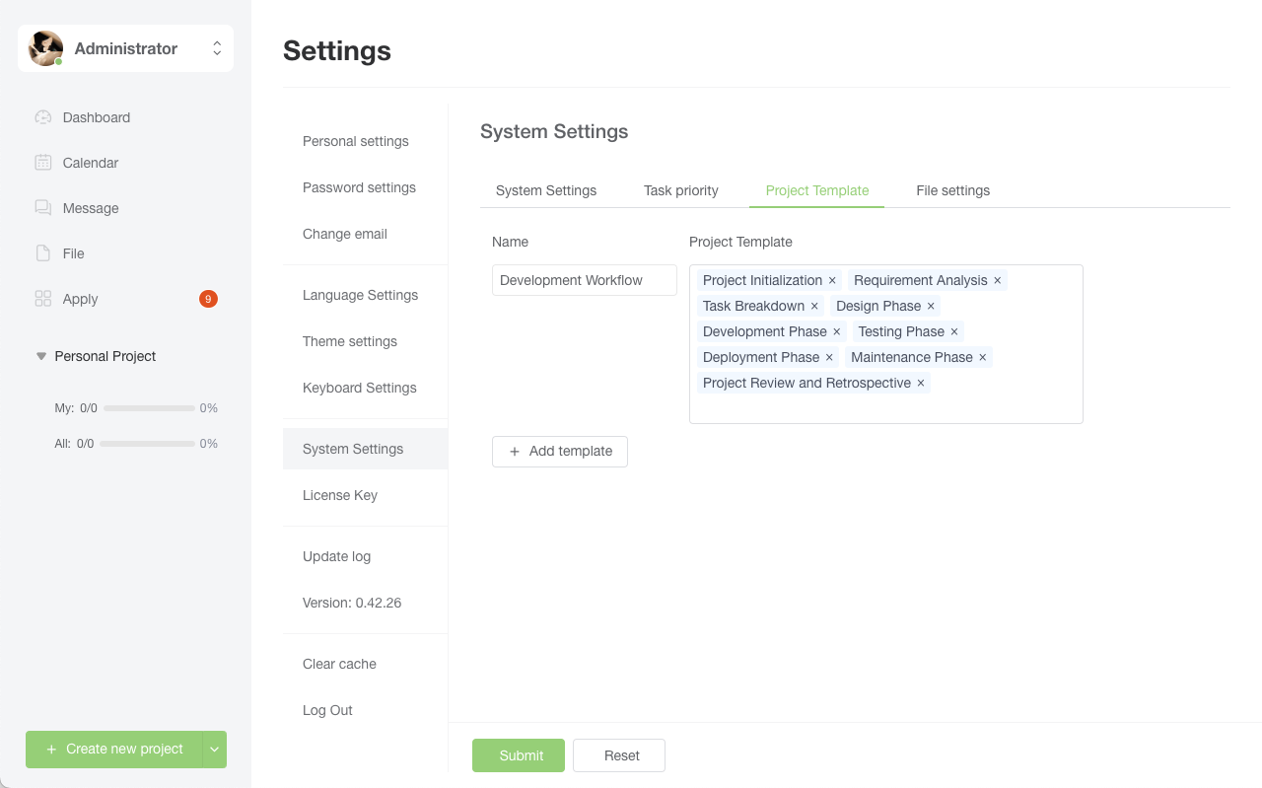1262x788 pixels.
Task: Switch to the Task priority tab
Action: pos(680,190)
